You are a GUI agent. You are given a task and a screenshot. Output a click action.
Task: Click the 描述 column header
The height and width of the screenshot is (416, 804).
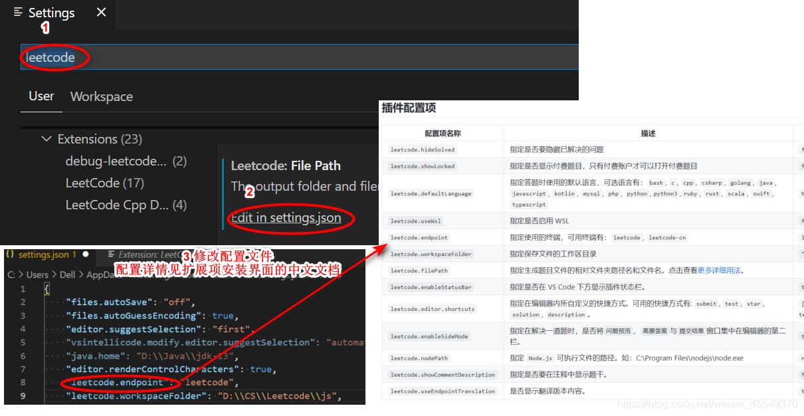(x=648, y=134)
